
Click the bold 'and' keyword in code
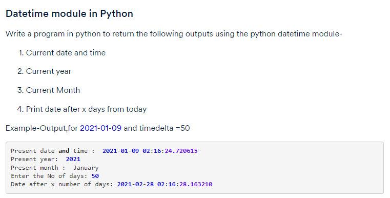[x=64, y=151]
